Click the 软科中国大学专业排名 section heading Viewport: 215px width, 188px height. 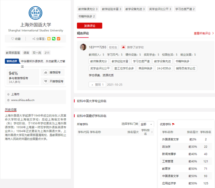[x=92, y=101]
